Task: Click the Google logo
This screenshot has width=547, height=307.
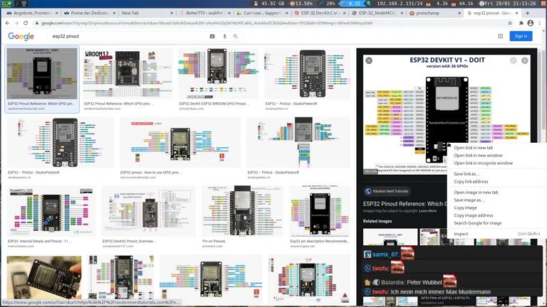Action: [x=21, y=36]
